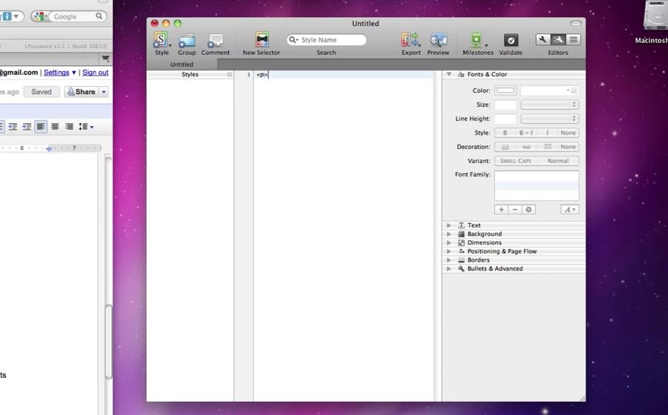Add a font family entry
Screen dimensions: 668x415
coord(501,210)
